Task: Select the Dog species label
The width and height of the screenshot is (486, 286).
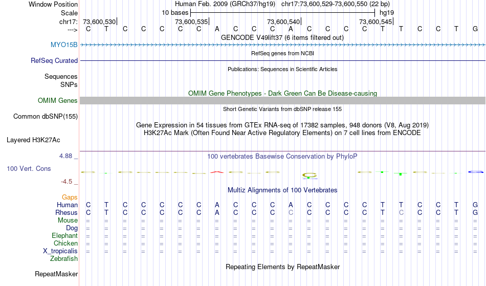Action: 72,228
